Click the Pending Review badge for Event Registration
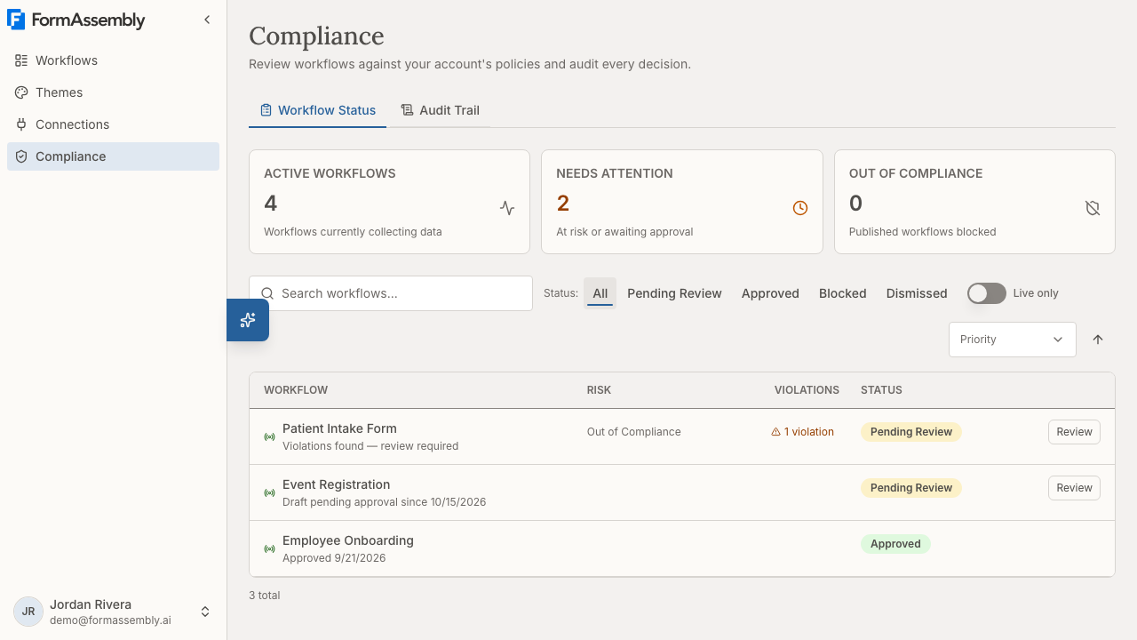1137x640 pixels. (911, 488)
